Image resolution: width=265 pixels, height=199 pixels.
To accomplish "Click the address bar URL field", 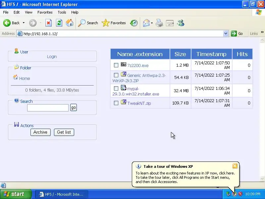I will click(123, 34).
